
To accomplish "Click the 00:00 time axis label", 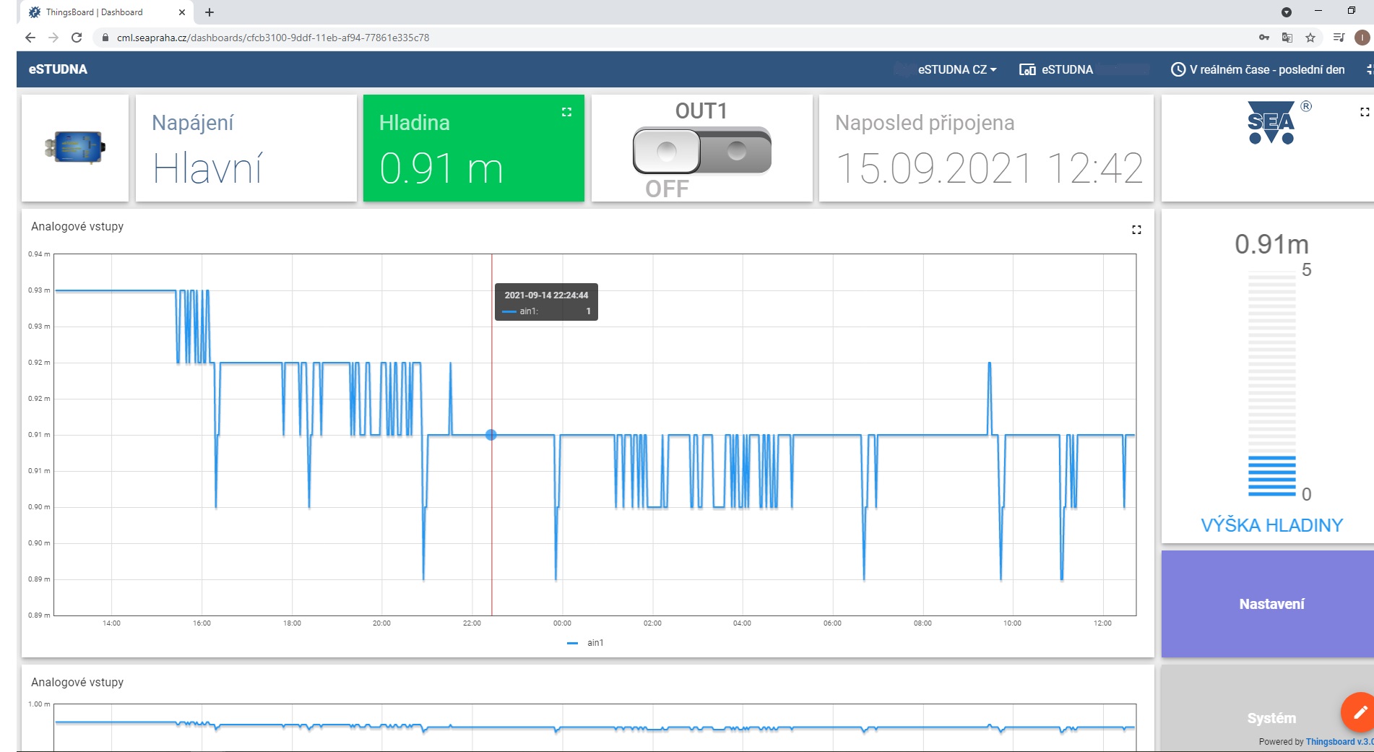I will pos(562,623).
